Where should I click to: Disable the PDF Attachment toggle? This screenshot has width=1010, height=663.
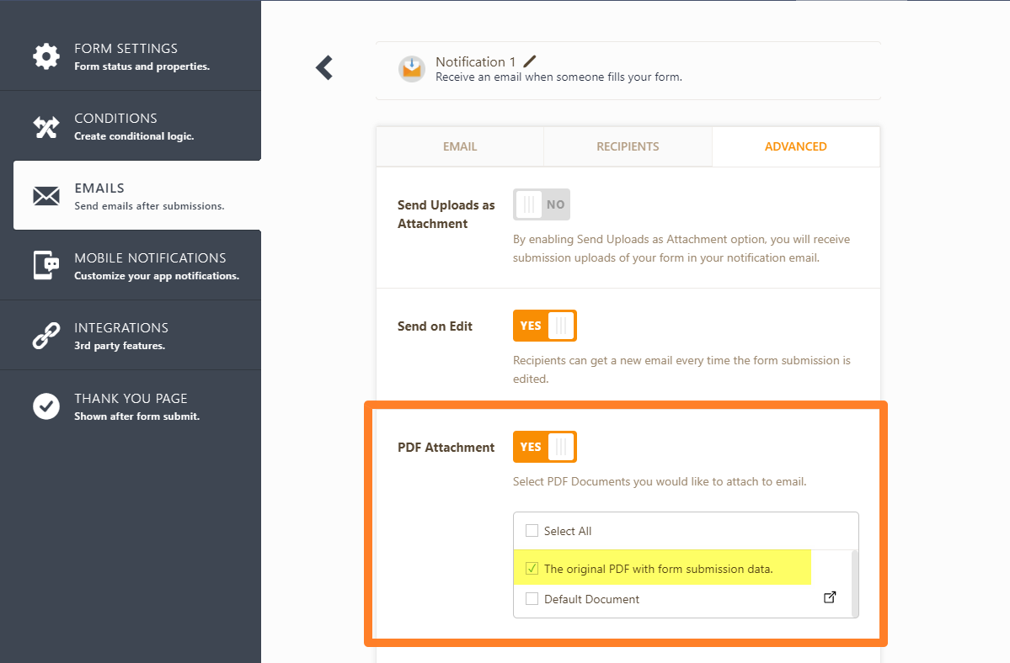[544, 447]
